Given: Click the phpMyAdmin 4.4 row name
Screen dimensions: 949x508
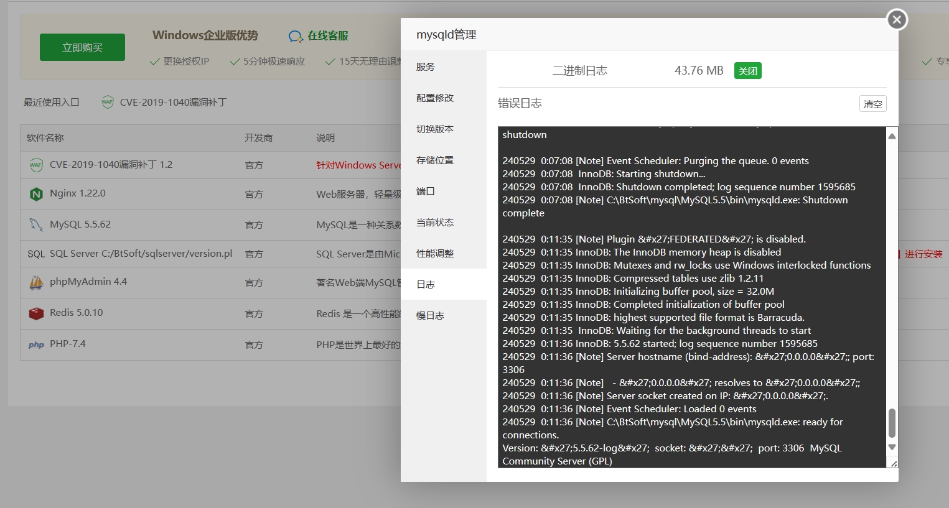Looking at the screenshot, I should (x=88, y=282).
